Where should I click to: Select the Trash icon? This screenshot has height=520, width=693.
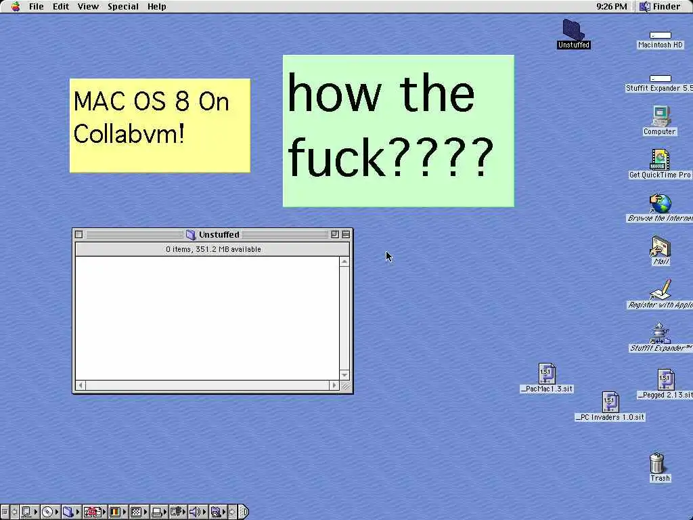coord(657,463)
